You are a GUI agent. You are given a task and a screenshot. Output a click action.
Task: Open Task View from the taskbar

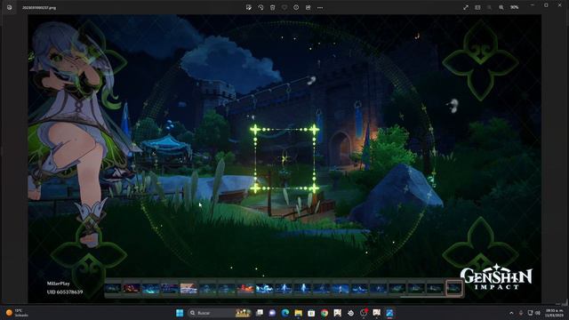click(260, 313)
